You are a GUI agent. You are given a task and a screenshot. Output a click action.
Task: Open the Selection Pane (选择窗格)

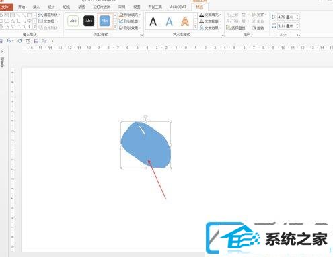[235, 28]
